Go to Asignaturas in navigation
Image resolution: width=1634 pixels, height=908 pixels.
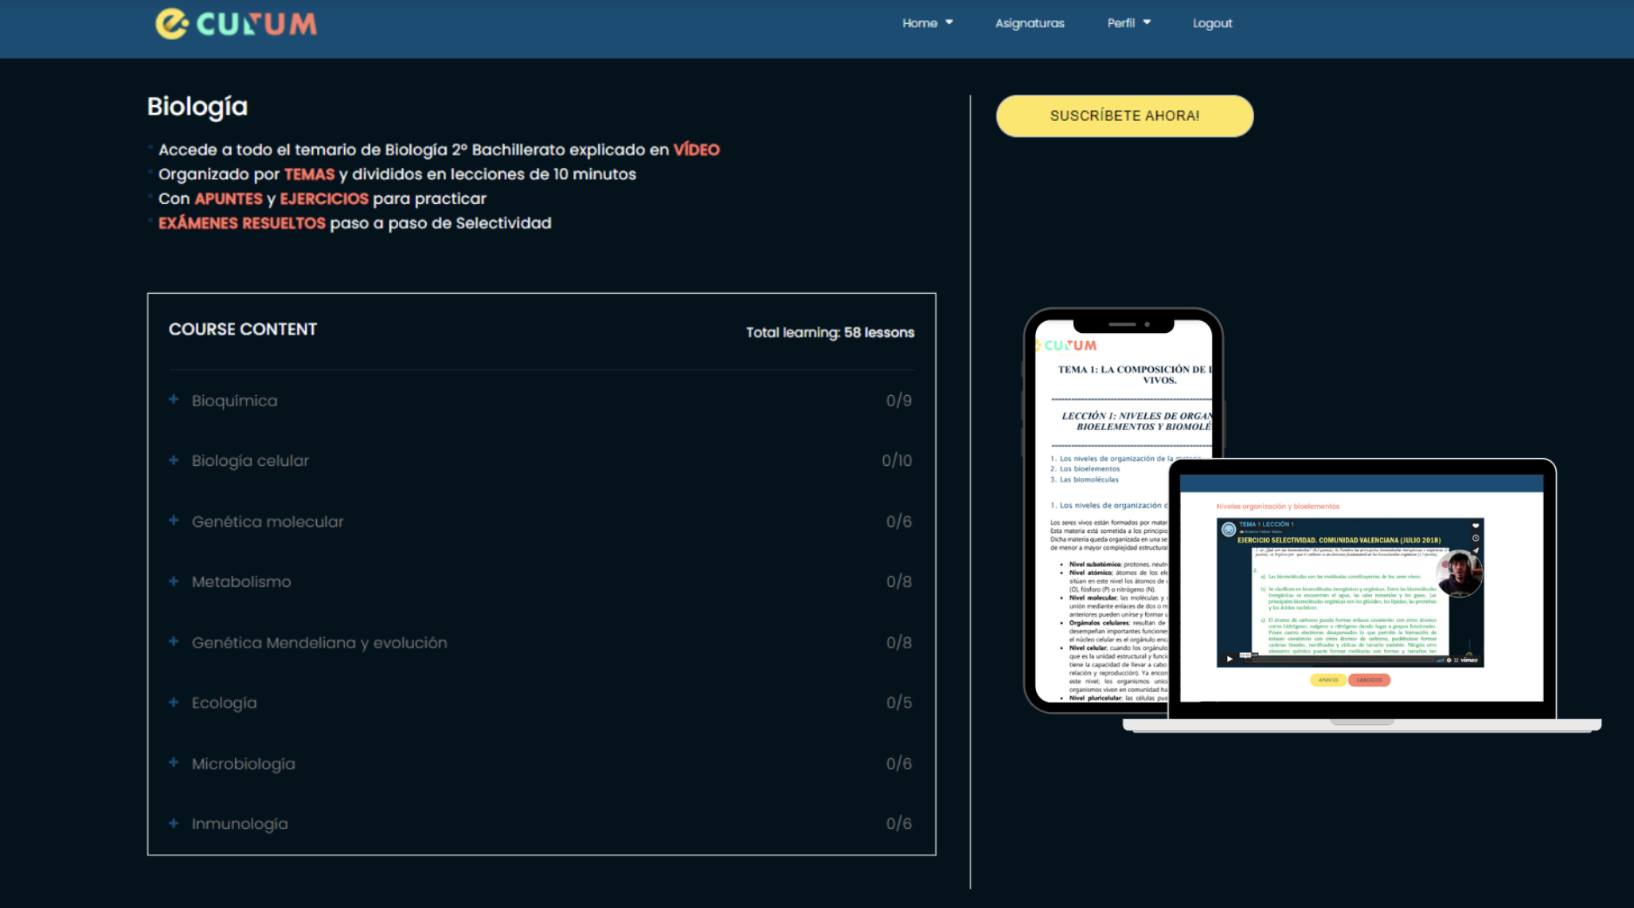[1029, 23]
